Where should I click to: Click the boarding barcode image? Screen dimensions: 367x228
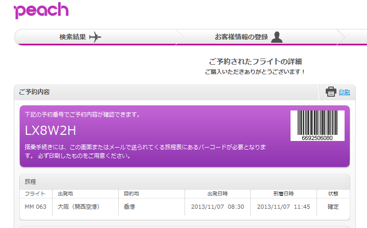pos(317,122)
